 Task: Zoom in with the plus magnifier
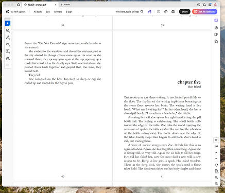click(216, 178)
